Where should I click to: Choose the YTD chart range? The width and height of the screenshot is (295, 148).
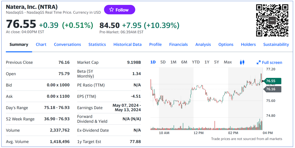[196, 62]
